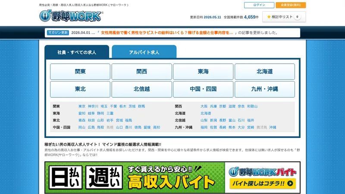Choose the 東北 region button
This screenshot has width=345, height=194.
[x=80, y=89]
